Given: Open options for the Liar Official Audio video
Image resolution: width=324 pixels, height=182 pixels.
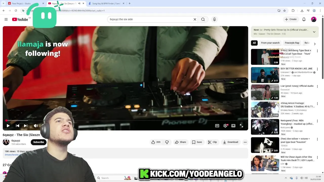Looking at the screenshot, I should coord(317,86).
